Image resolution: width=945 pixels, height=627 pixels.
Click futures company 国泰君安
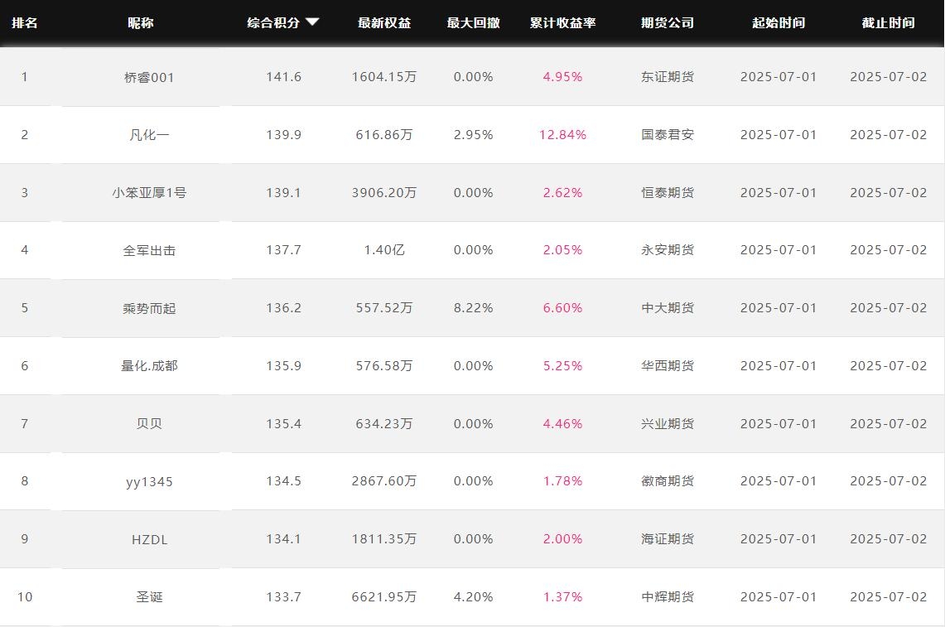tap(668, 135)
